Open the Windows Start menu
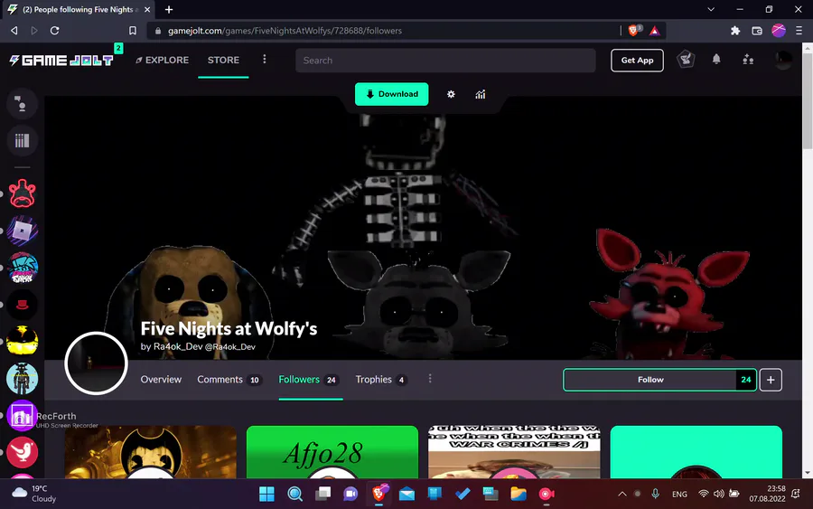This screenshot has height=509, width=813. (266, 494)
